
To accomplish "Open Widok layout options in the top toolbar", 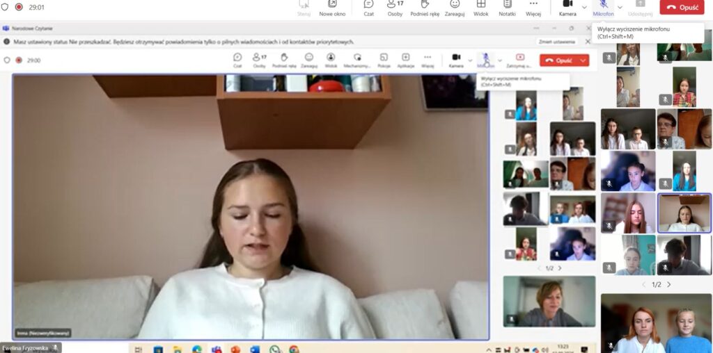I will pyautogui.click(x=480, y=7).
